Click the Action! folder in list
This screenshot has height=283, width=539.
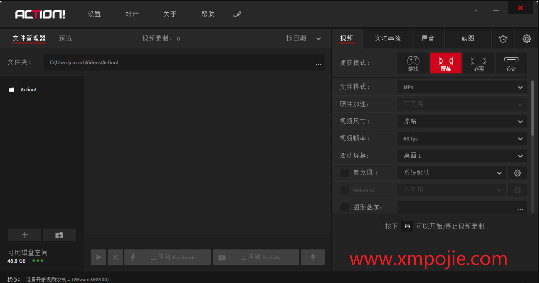(23, 90)
